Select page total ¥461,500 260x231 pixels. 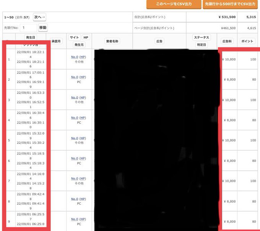(228, 28)
